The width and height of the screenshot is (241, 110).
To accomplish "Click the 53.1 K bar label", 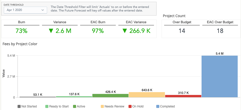I will click(x=38, y=95).
